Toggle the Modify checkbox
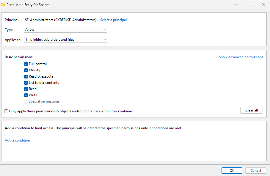 click(26, 70)
